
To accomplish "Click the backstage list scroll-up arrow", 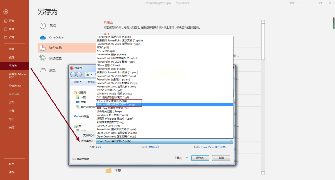I will (x=263, y=22).
